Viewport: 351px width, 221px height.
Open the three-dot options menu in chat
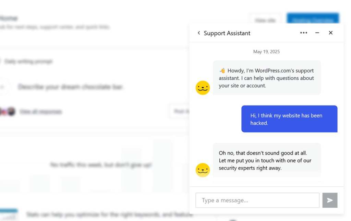pyautogui.click(x=304, y=33)
